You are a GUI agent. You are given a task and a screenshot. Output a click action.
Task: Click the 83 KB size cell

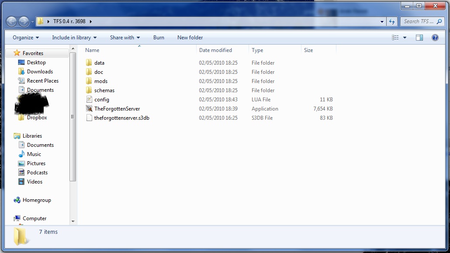[x=326, y=118]
